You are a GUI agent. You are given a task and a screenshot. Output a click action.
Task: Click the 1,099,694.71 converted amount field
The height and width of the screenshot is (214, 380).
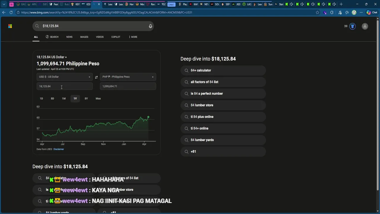pos(128,86)
